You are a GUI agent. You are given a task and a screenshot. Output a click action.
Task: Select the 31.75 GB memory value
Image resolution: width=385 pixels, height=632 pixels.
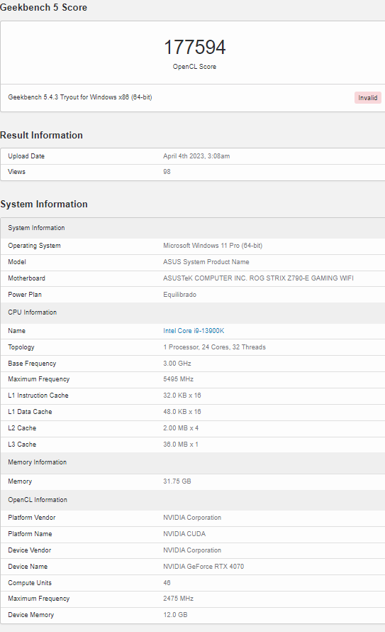pyautogui.click(x=177, y=481)
